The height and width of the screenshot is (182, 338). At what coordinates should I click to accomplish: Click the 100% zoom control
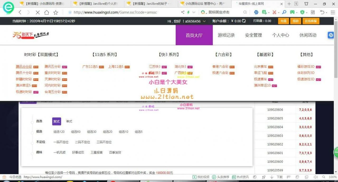tap(332, 177)
